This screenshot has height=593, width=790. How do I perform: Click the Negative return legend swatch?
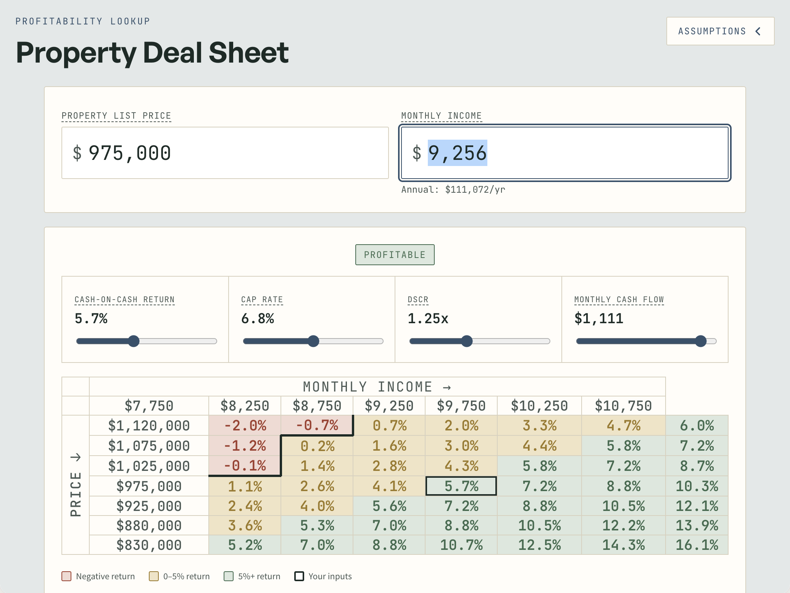pos(66,576)
